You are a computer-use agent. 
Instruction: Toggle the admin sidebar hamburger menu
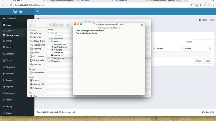tap(37, 11)
